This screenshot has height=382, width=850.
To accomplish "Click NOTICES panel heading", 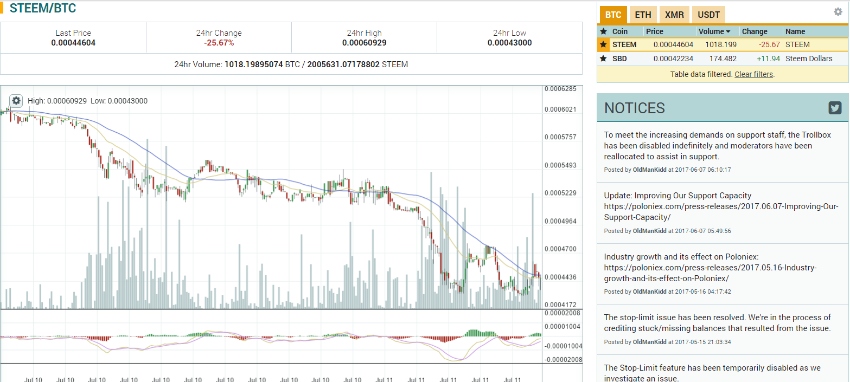I will tap(635, 108).
